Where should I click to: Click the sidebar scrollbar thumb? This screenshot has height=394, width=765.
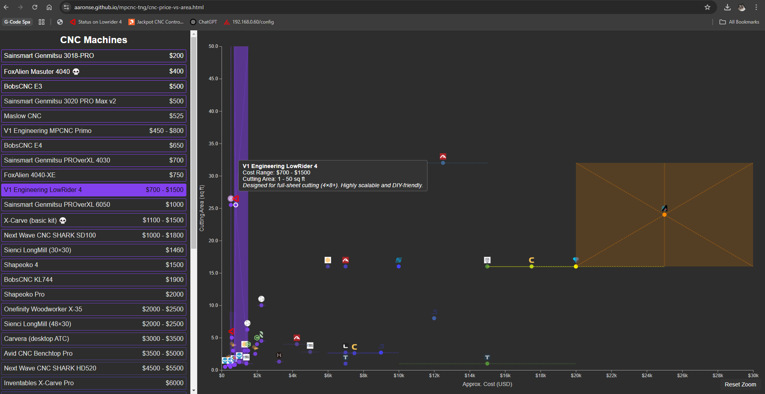pos(194,143)
